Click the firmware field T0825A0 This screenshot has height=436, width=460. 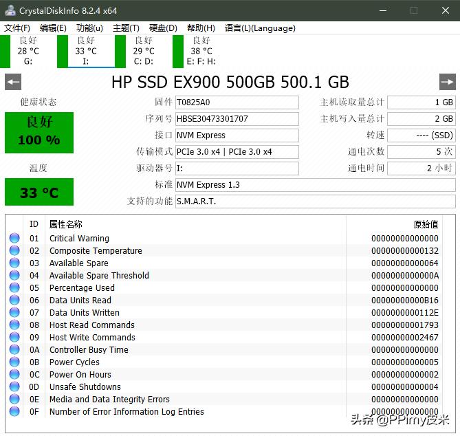pyautogui.click(x=237, y=102)
